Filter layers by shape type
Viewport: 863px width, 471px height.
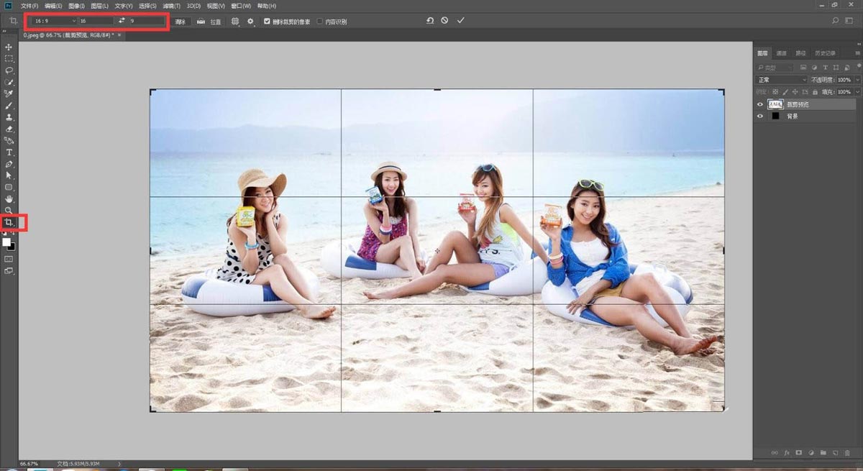(836, 68)
